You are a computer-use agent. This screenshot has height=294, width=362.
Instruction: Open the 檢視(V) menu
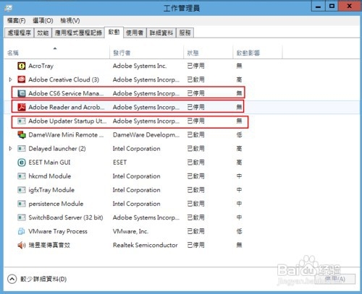(x=70, y=21)
